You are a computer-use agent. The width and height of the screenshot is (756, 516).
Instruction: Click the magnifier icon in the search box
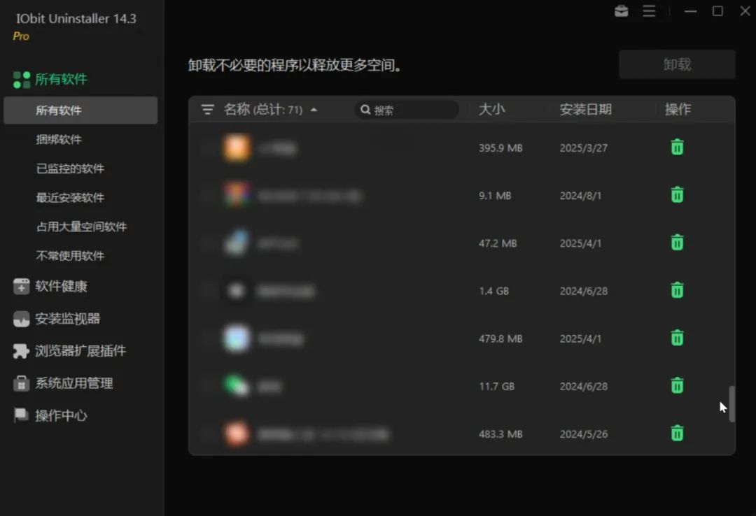coord(365,110)
